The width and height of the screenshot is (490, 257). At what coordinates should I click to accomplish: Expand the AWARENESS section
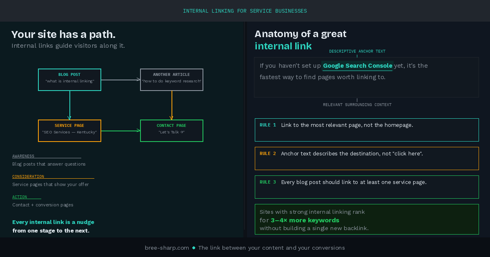click(x=23, y=156)
